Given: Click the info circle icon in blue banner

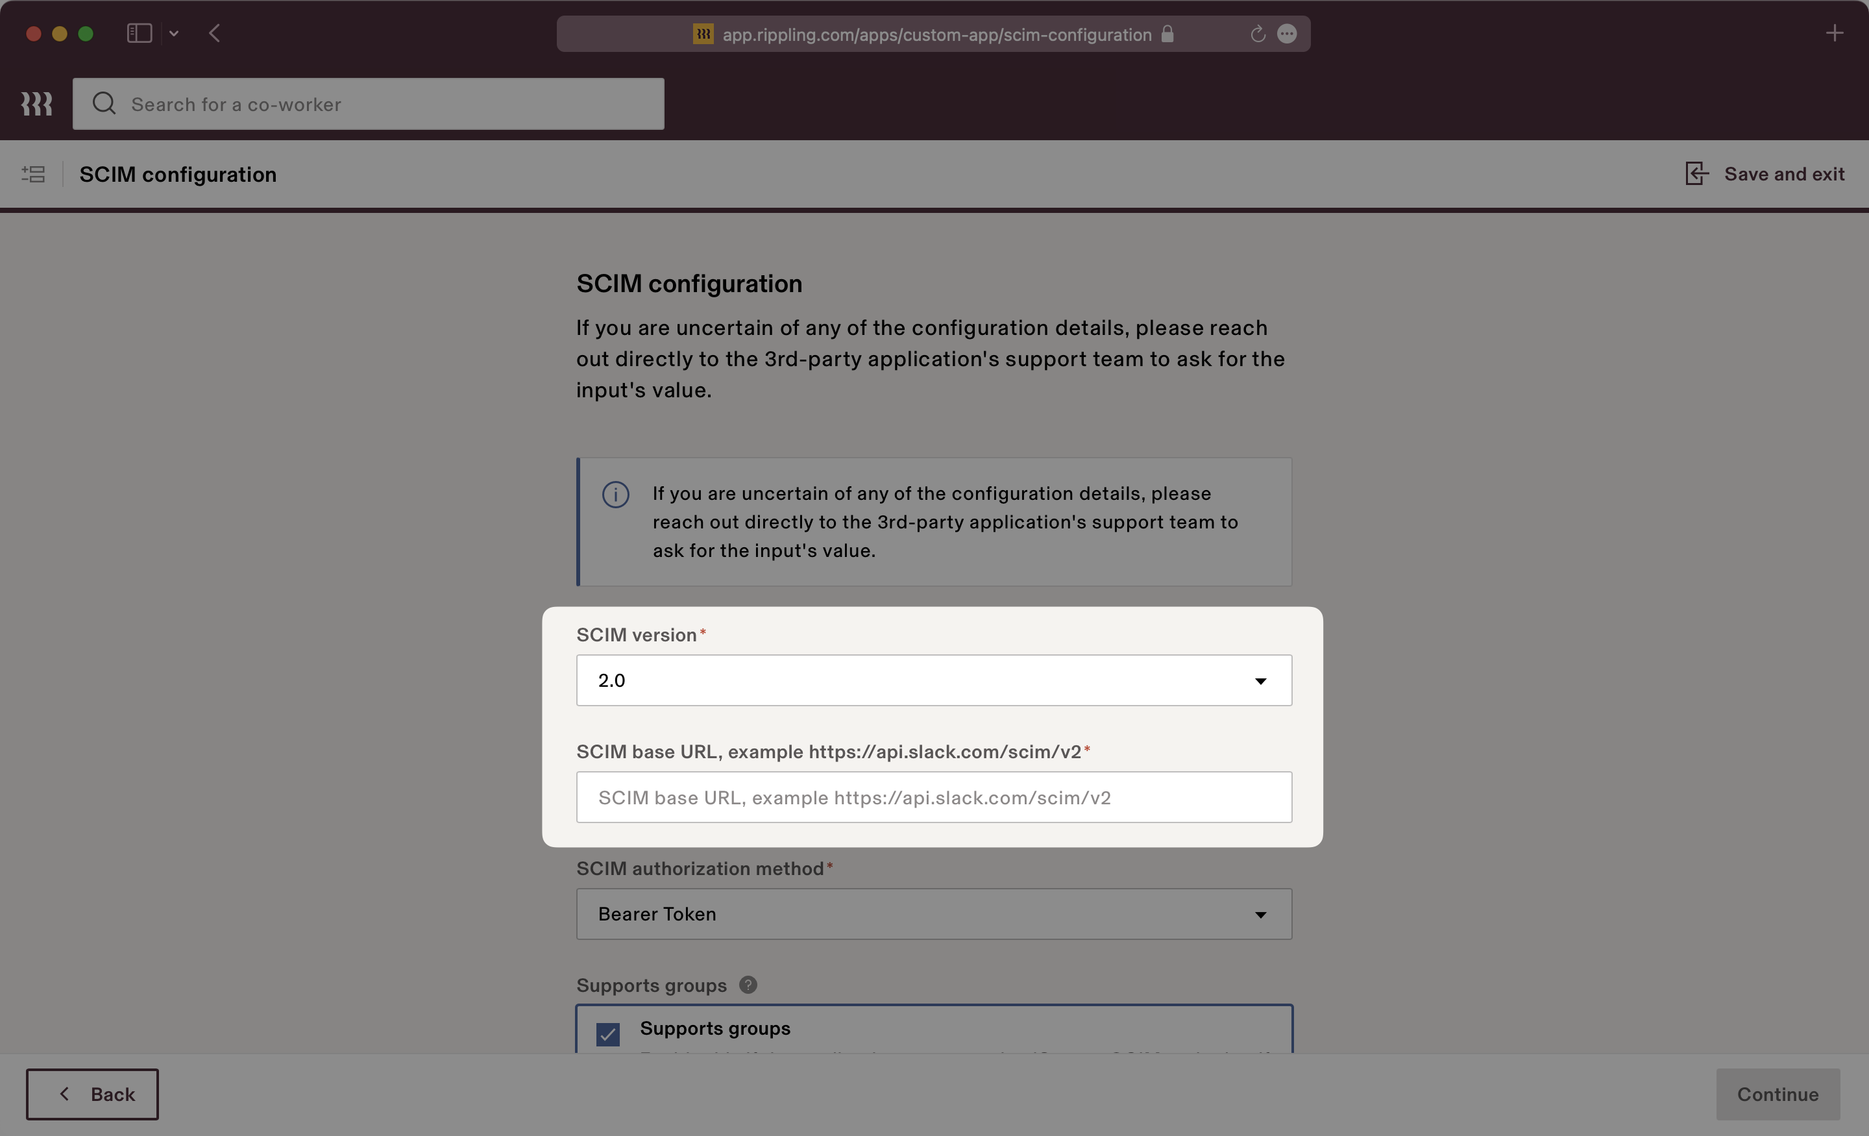Looking at the screenshot, I should [615, 495].
